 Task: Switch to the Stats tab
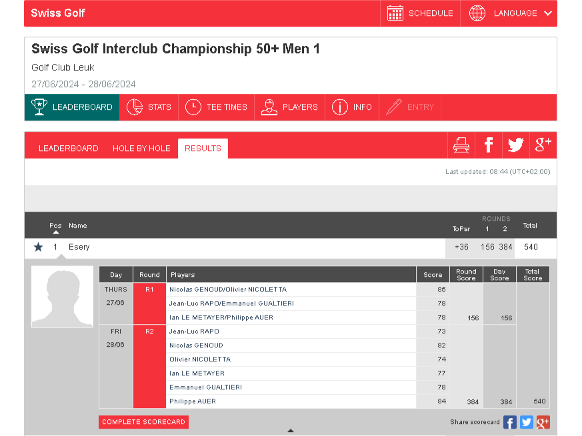click(149, 107)
